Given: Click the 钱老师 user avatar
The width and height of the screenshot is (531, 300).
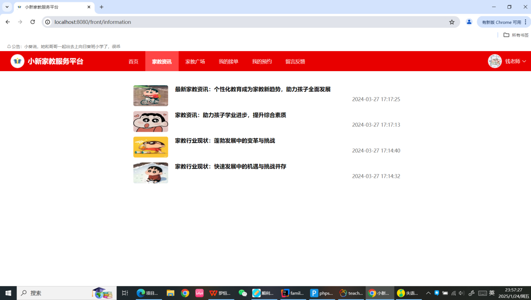Looking at the screenshot, I should pyautogui.click(x=495, y=61).
